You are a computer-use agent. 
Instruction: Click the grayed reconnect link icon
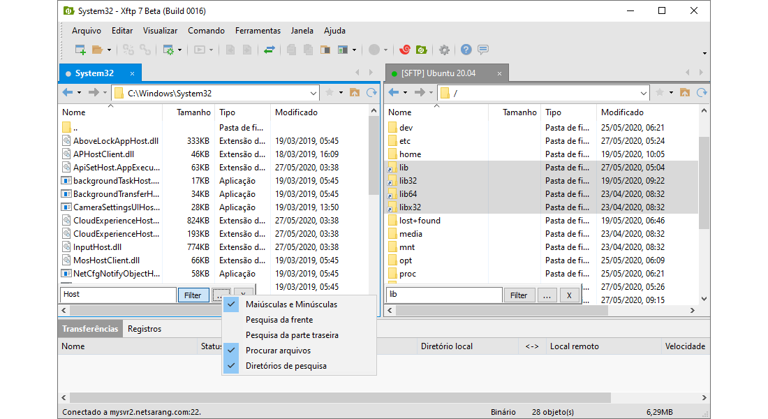tap(145, 50)
